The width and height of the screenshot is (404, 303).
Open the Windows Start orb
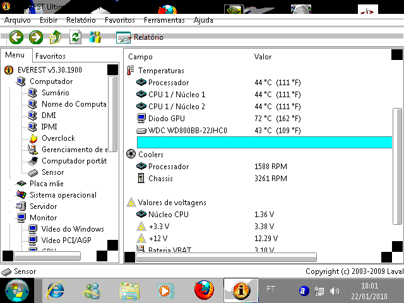17,290
